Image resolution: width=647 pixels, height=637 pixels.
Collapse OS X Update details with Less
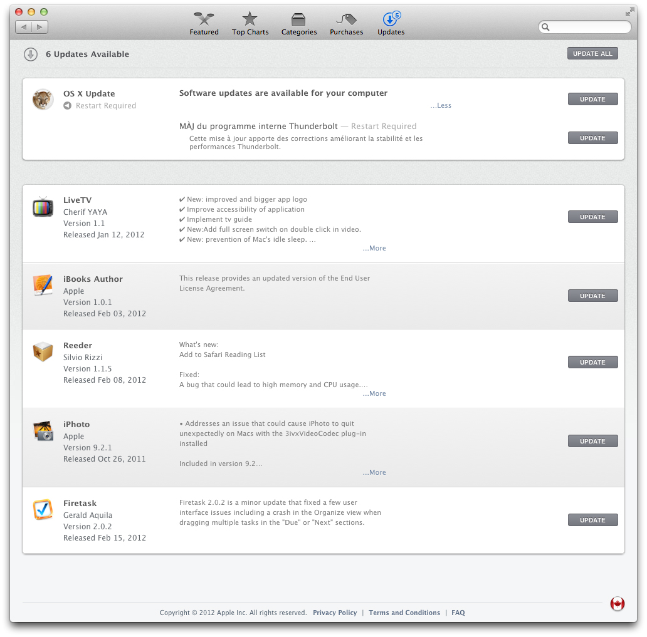[x=441, y=106]
